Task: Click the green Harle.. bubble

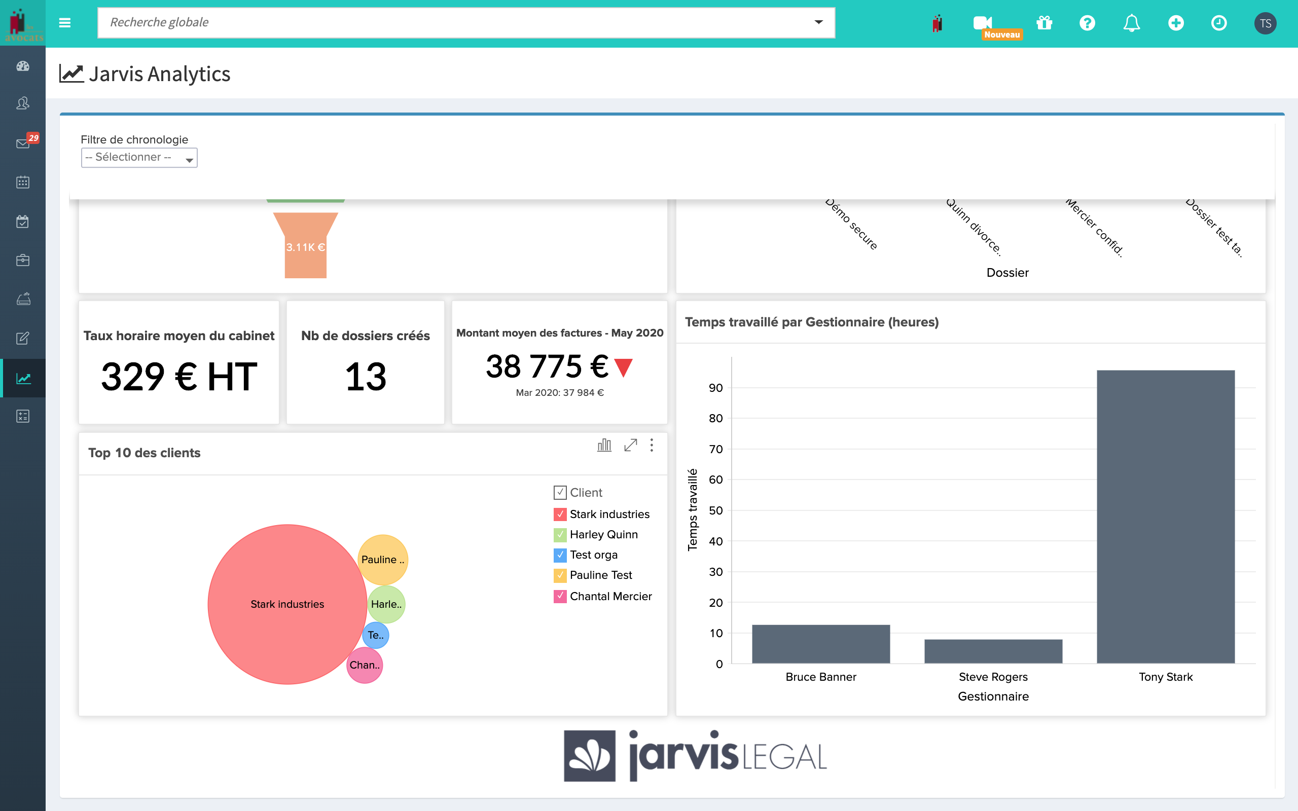Action: (386, 604)
